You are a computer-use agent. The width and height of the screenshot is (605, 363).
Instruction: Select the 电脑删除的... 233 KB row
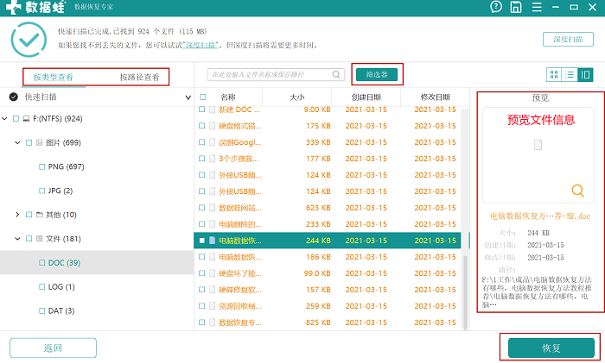pyautogui.click(x=328, y=224)
